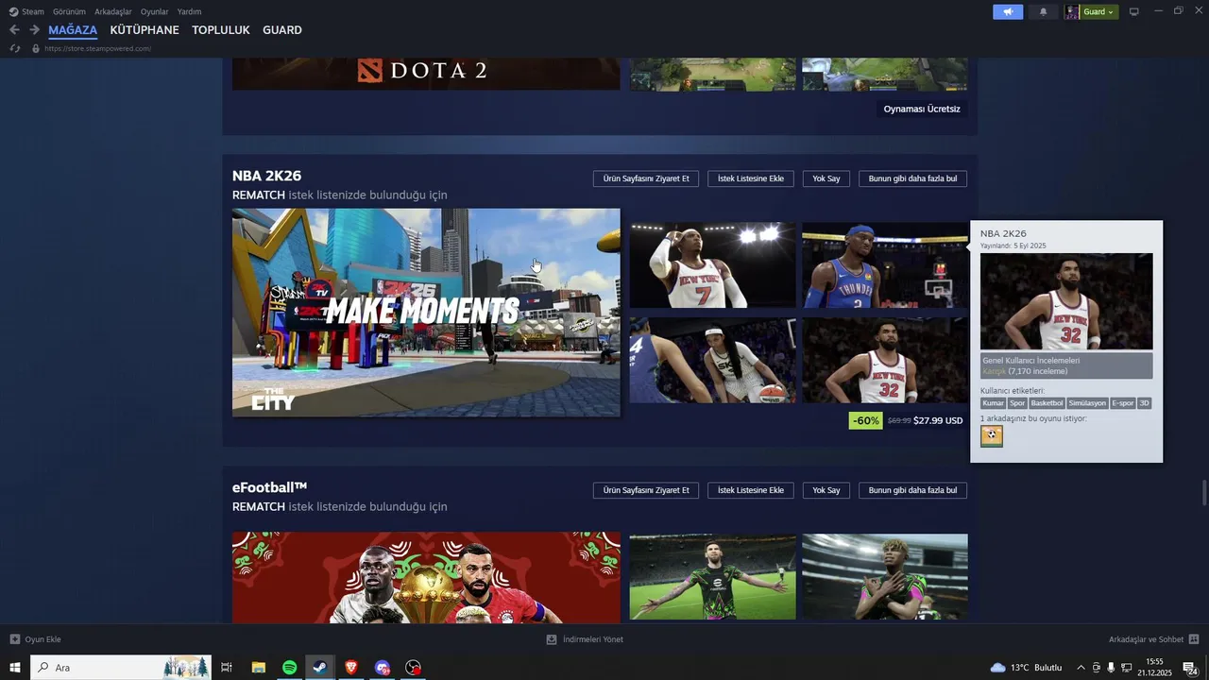The image size is (1209, 680).
Task: Add eFootball to wishlist
Action: (x=751, y=490)
